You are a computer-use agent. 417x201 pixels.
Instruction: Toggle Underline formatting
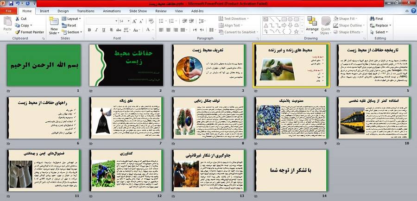pyautogui.click(x=104, y=30)
